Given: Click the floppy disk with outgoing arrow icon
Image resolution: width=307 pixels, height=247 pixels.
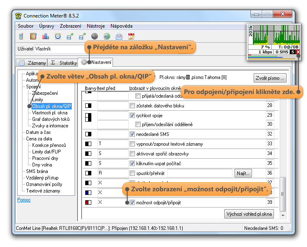Looking at the screenshot, I should [x=82, y=36].
